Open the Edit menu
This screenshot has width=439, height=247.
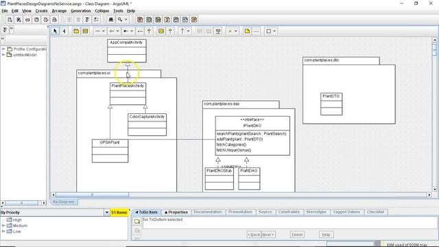tap(15, 11)
